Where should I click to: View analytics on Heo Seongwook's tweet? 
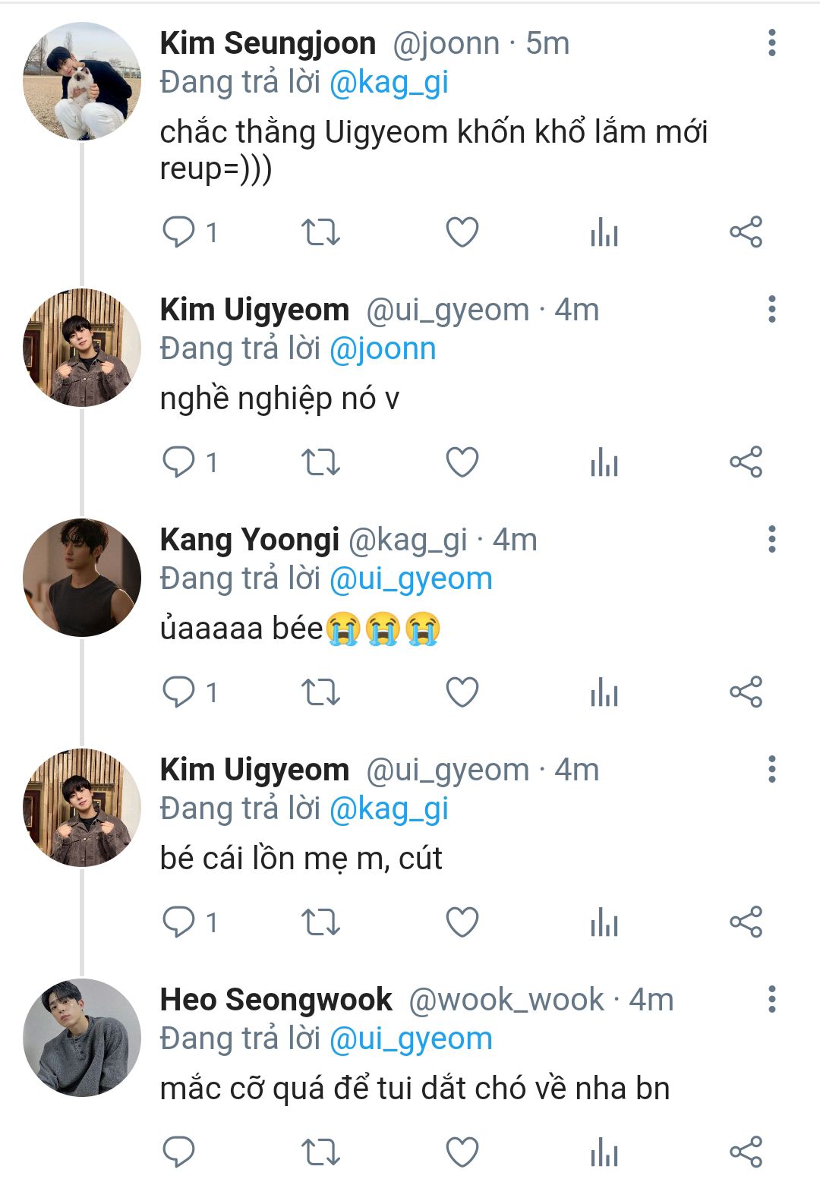pyautogui.click(x=604, y=1152)
